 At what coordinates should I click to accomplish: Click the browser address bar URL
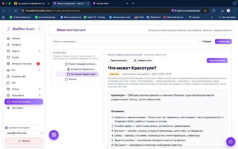[x=53, y=11]
